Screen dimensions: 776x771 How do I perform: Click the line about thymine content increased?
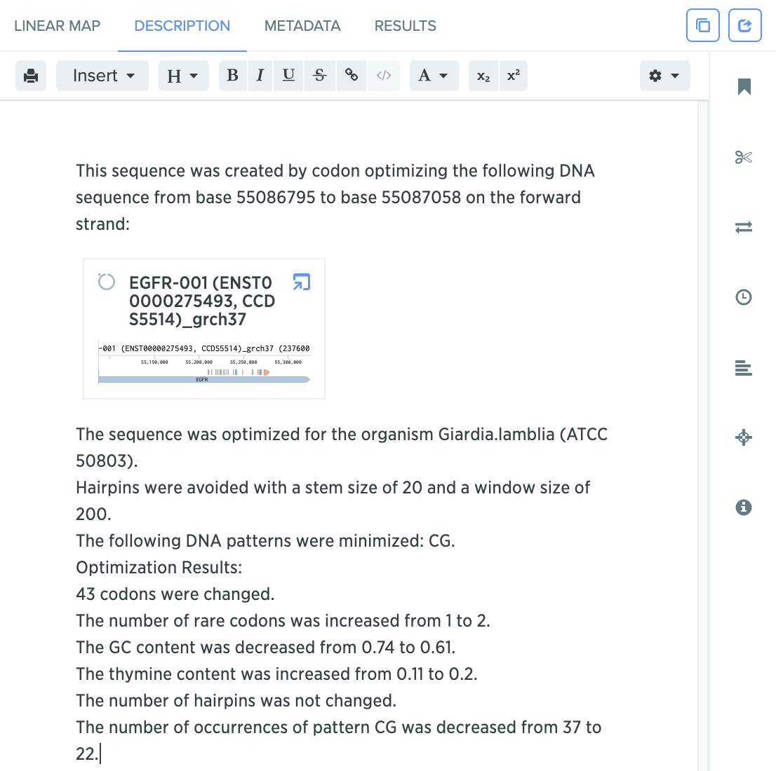click(x=276, y=674)
